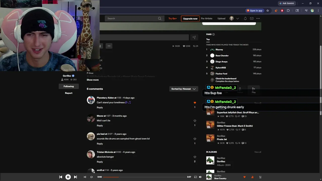Screen dimensions: 322x181
Task: Reply to Planetary Aiden's comment
Action: pos(100,108)
